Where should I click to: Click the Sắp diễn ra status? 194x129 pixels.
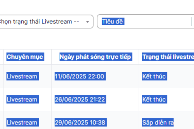[x=157, y=123]
